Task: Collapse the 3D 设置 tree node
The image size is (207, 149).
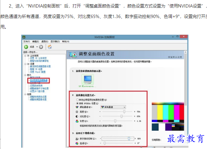Action: click(25, 64)
